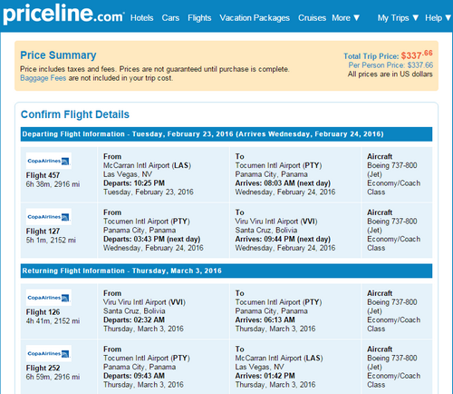This screenshot has width=453, height=394.
Task: Click Copa Airlines logo for Flight 126
Action: 49,298
